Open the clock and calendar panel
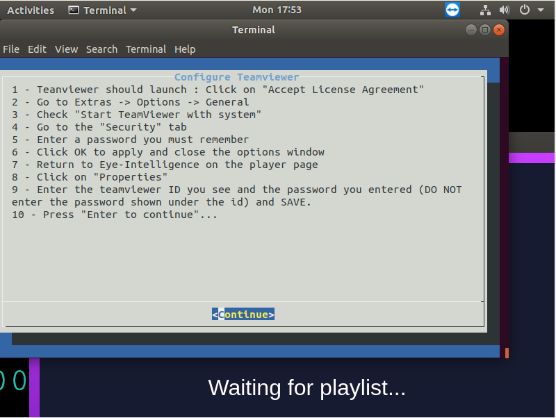The width and height of the screenshot is (556, 418). point(277,10)
